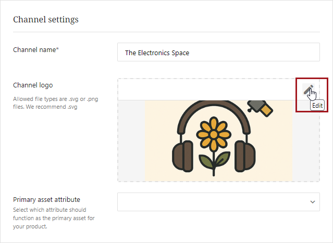The height and width of the screenshot is (243, 333).
Task: Click the 'Channel name*' label
Action: [x=35, y=49]
